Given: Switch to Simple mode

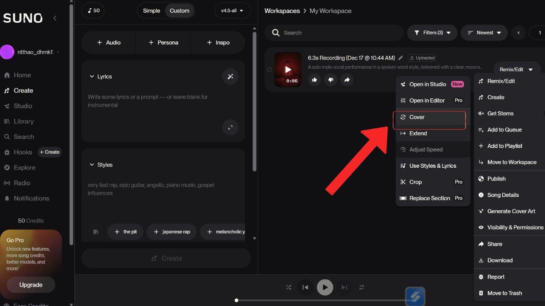Looking at the screenshot, I should point(151,10).
